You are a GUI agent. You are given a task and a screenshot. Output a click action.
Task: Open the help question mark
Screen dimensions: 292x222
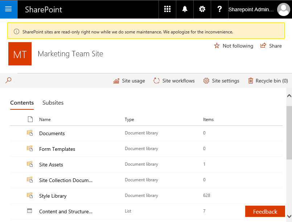(x=219, y=9)
